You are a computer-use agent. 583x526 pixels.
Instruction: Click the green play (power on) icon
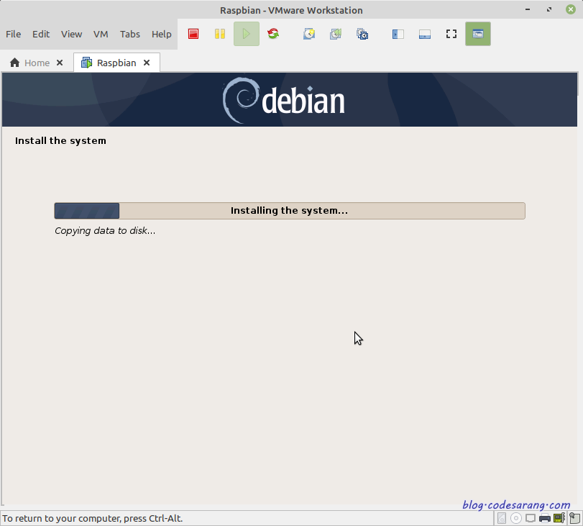[246, 34]
